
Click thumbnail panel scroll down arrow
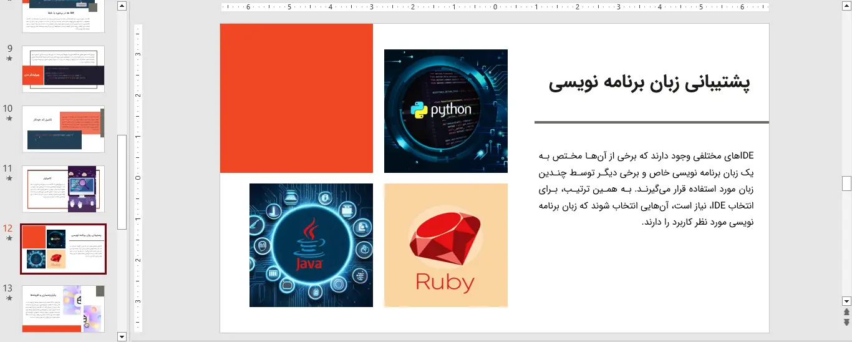(x=122, y=337)
